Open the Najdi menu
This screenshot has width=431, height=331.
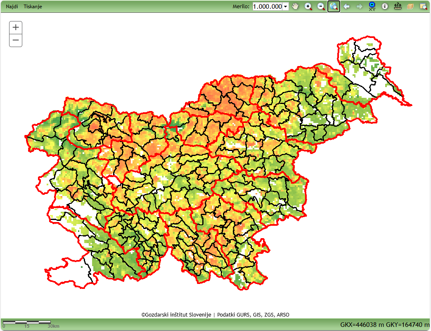coord(12,7)
